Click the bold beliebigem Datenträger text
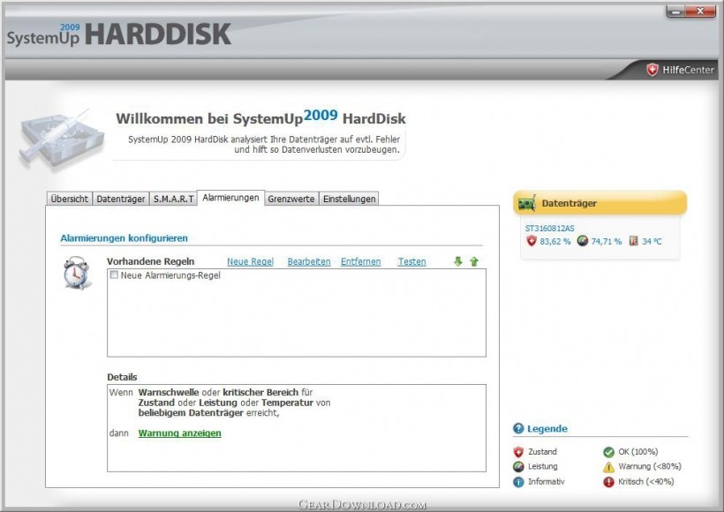This screenshot has width=724, height=512. tap(191, 413)
